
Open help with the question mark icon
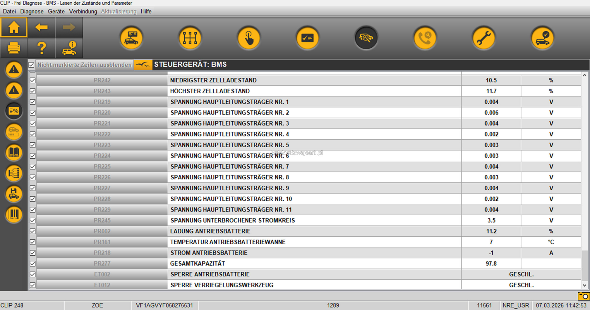(x=42, y=48)
